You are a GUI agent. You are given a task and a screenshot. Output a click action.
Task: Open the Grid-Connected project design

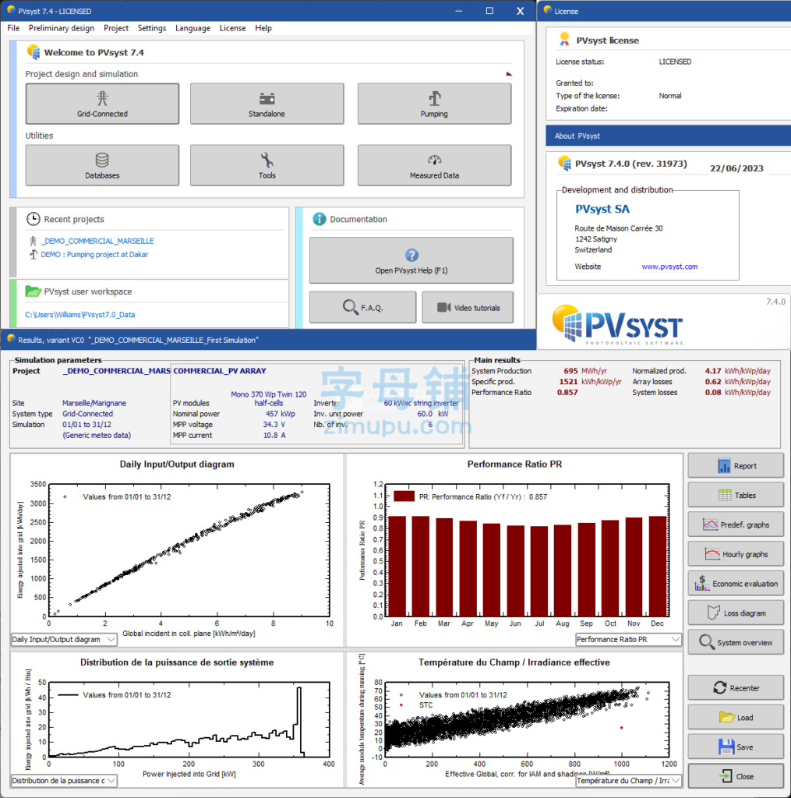click(102, 104)
